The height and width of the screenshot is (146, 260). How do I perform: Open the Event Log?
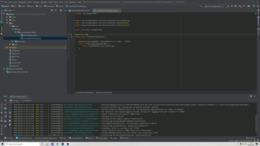251,138
